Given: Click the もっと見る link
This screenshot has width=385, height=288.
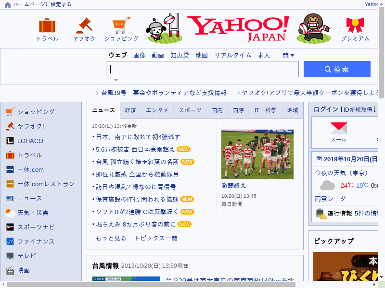Looking at the screenshot, I should [111, 238].
